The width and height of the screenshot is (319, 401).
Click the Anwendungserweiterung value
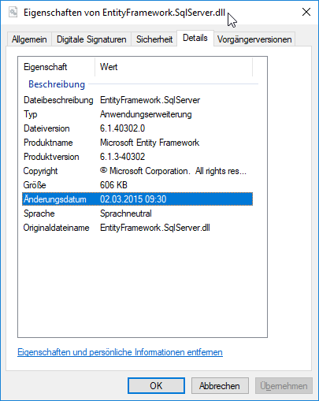coord(146,114)
